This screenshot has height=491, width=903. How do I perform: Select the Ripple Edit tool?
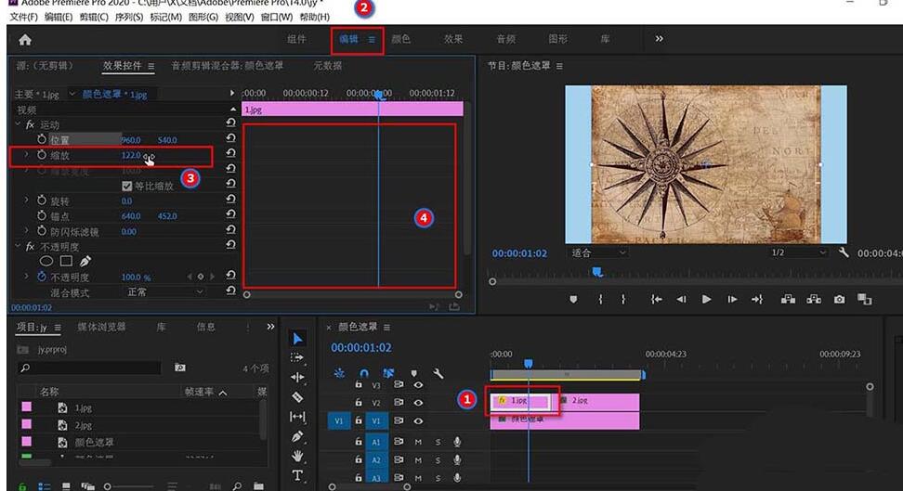click(297, 377)
